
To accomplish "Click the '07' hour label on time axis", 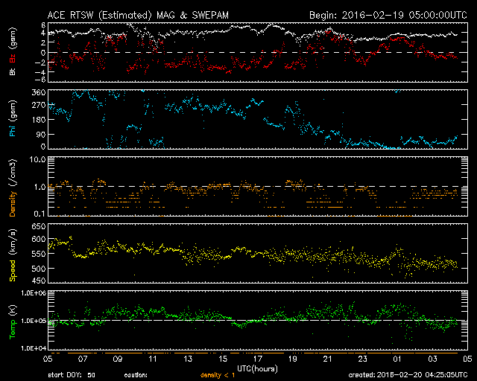I will click(x=83, y=359).
